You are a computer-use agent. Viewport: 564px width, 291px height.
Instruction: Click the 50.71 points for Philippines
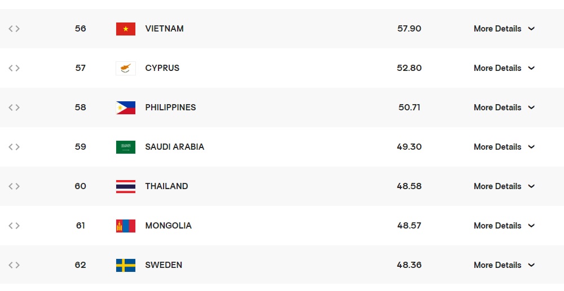tap(409, 108)
